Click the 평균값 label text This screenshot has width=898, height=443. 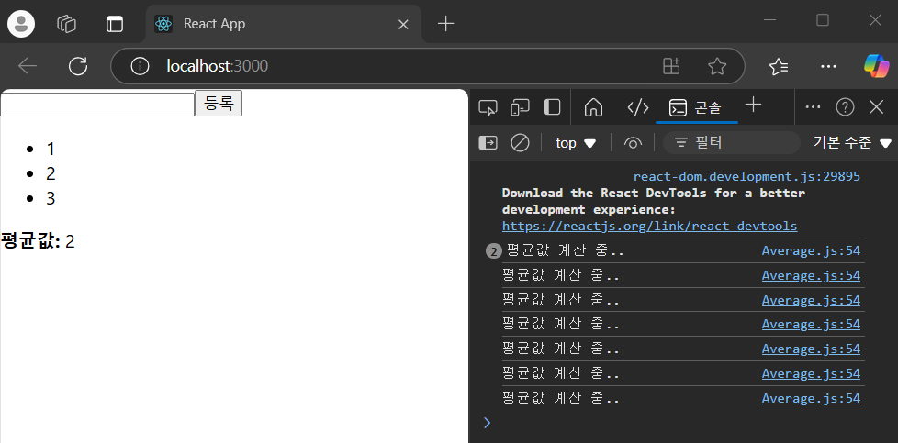[31, 241]
